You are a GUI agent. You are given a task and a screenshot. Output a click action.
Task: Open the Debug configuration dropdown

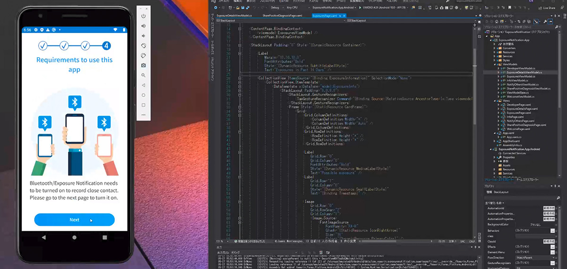(x=277, y=8)
